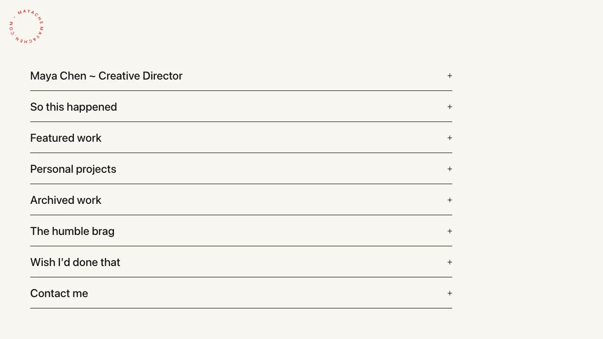Click the Contact me heading text
The image size is (603, 339).
(x=59, y=293)
